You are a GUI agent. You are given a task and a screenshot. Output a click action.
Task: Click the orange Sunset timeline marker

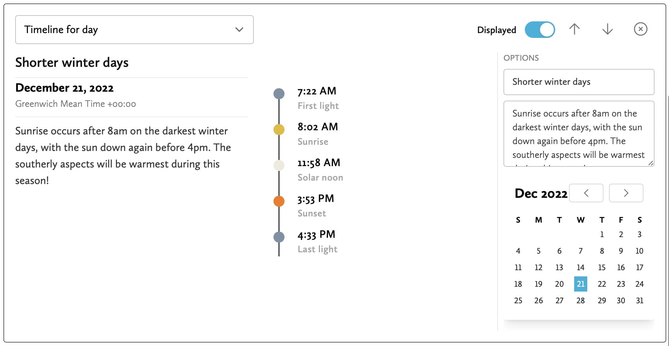[279, 201]
